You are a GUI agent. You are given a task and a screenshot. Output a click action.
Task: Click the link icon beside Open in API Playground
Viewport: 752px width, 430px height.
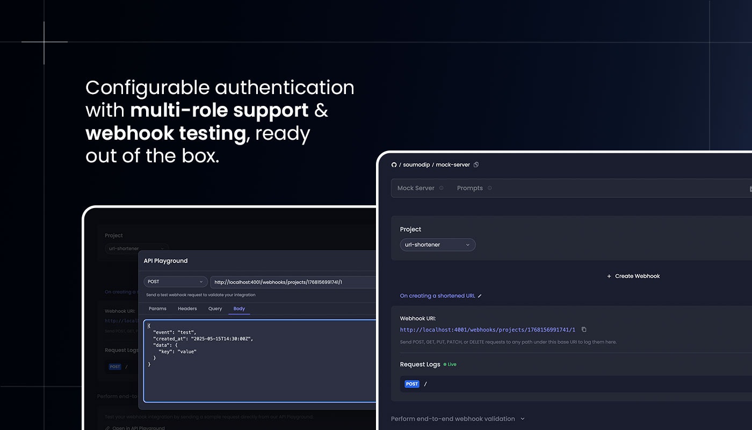(106, 428)
